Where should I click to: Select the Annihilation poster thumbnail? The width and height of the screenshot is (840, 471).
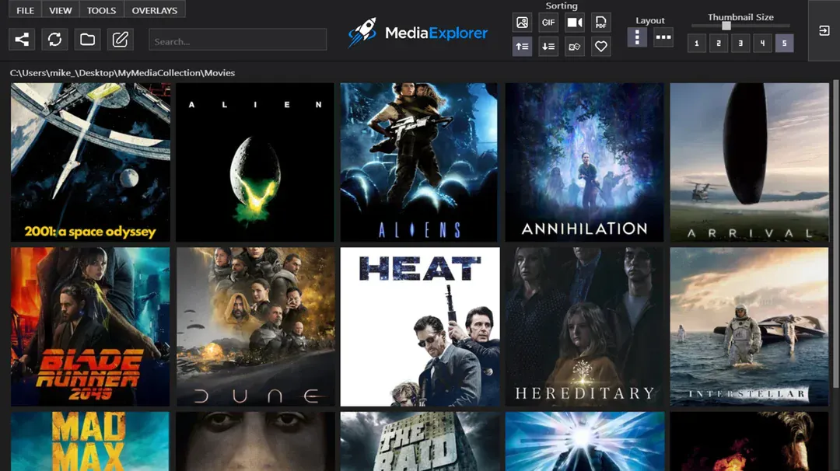584,162
